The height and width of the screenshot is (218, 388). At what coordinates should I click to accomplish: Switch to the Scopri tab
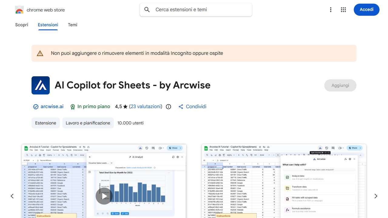(x=22, y=25)
